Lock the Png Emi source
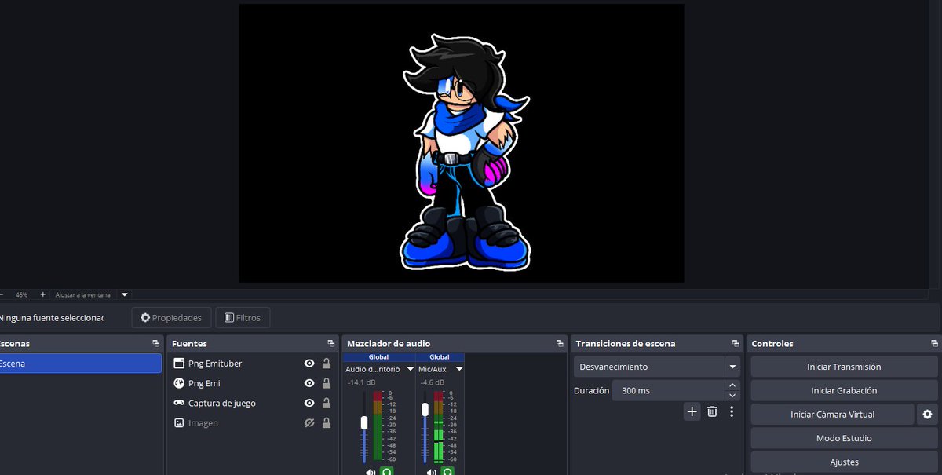942x475 pixels. coord(327,383)
